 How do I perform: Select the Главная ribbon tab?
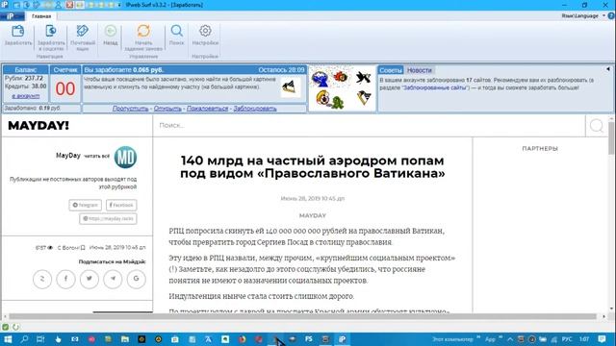point(41,16)
